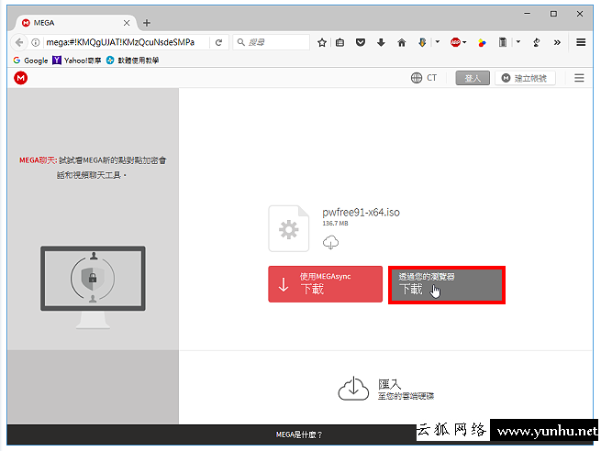This screenshot has height=451, width=601.
Task: Open the Google bookmark
Action: click(x=30, y=60)
